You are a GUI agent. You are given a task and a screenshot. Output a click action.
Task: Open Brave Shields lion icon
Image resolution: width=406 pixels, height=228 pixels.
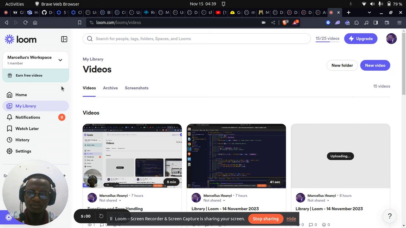point(285,22)
